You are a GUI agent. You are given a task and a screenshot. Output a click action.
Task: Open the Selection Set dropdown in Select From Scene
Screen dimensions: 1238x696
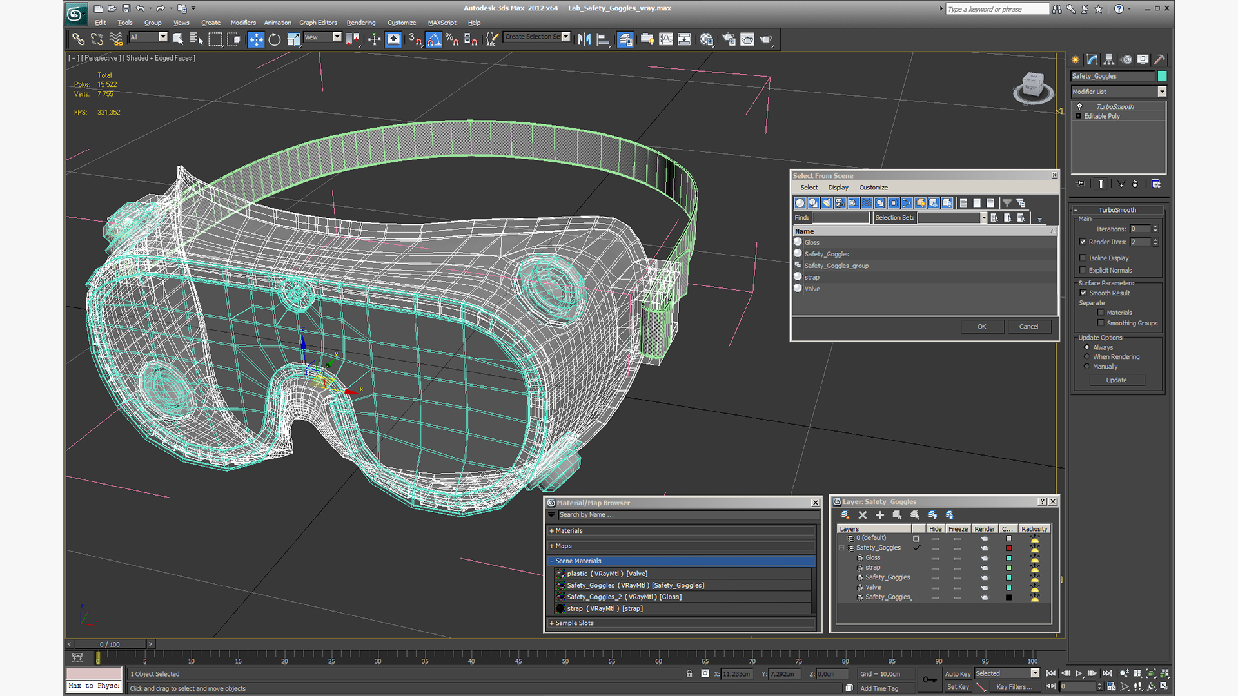983,218
